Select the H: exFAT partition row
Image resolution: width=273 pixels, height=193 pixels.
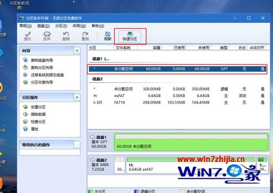(177, 96)
